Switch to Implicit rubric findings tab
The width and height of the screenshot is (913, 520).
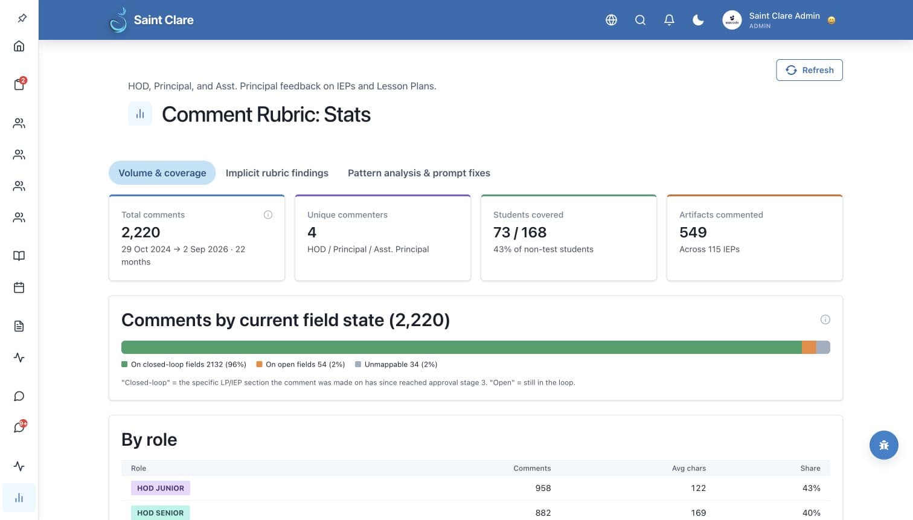click(x=277, y=173)
